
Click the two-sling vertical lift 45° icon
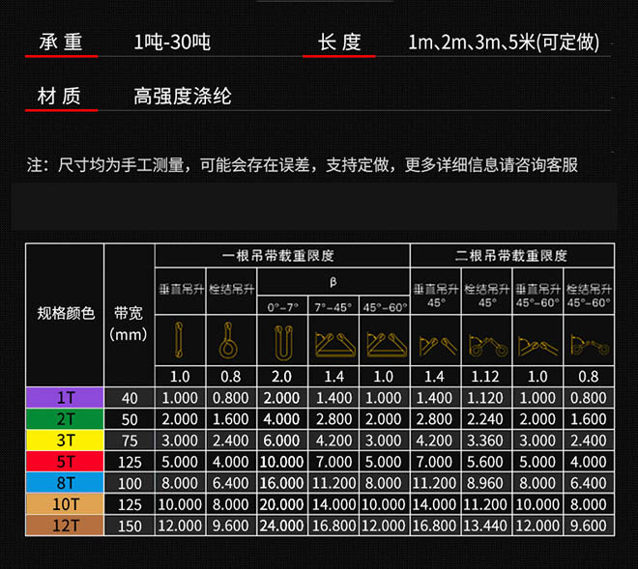pyautogui.click(x=435, y=342)
